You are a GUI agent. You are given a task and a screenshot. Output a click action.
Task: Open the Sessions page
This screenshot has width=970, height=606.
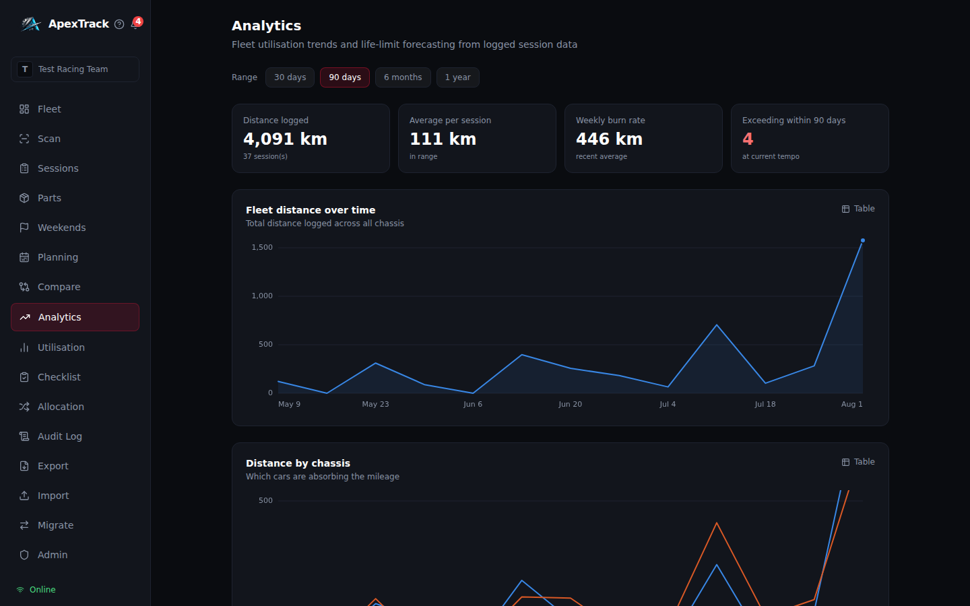click(x=75, y=168)
